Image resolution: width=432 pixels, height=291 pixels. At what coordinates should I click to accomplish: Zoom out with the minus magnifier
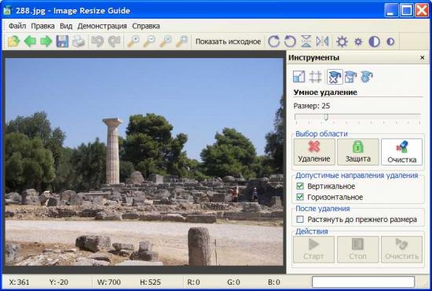coord(149,42)
